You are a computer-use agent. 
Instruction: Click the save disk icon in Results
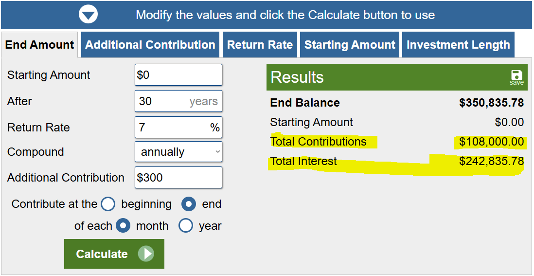pyautogui.click(x=516, y=76)
